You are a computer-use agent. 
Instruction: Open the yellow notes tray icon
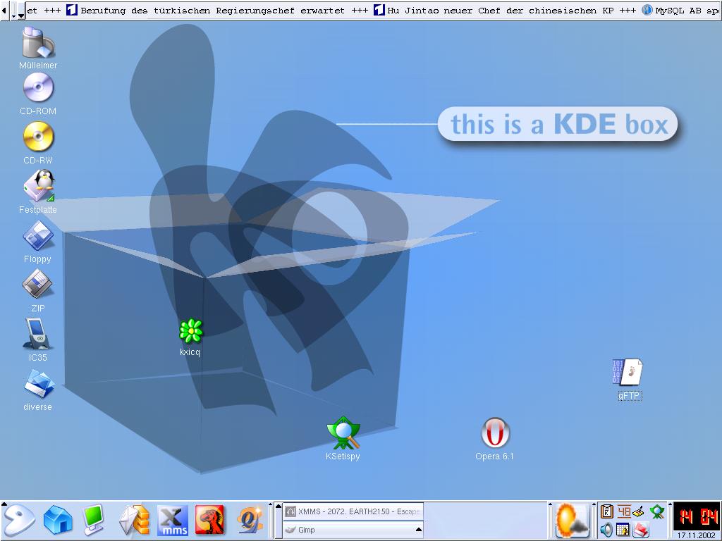tap(639, 511)
